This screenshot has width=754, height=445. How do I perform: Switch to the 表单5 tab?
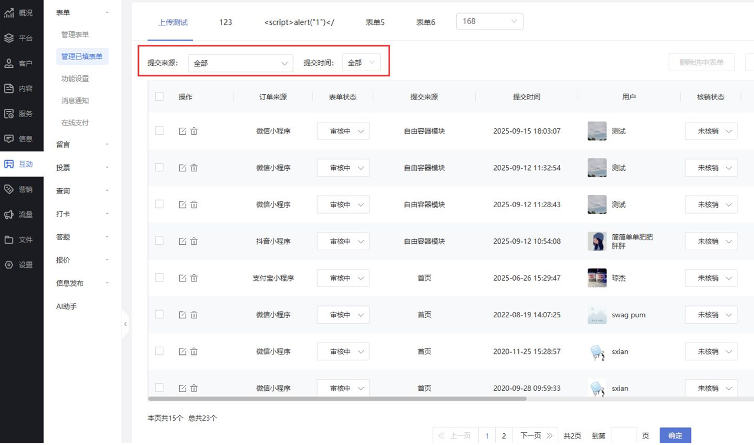(x=375, y=22)
